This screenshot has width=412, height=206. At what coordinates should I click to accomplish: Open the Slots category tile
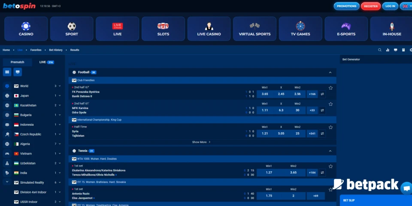163,29
